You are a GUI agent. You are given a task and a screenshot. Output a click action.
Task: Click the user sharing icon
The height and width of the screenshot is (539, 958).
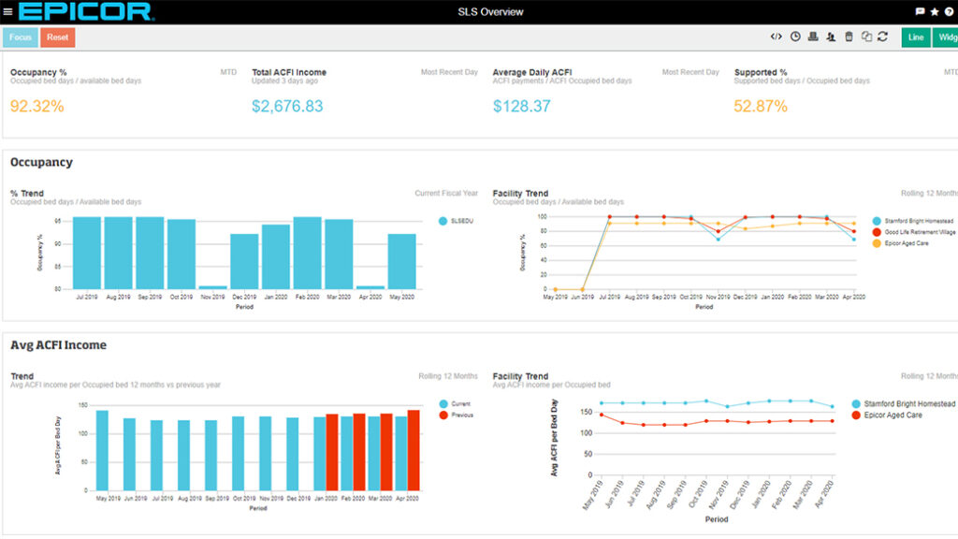[831, 37]
